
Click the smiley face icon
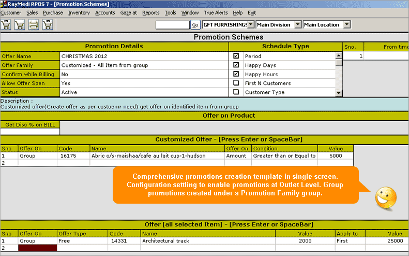coord(385,197)
